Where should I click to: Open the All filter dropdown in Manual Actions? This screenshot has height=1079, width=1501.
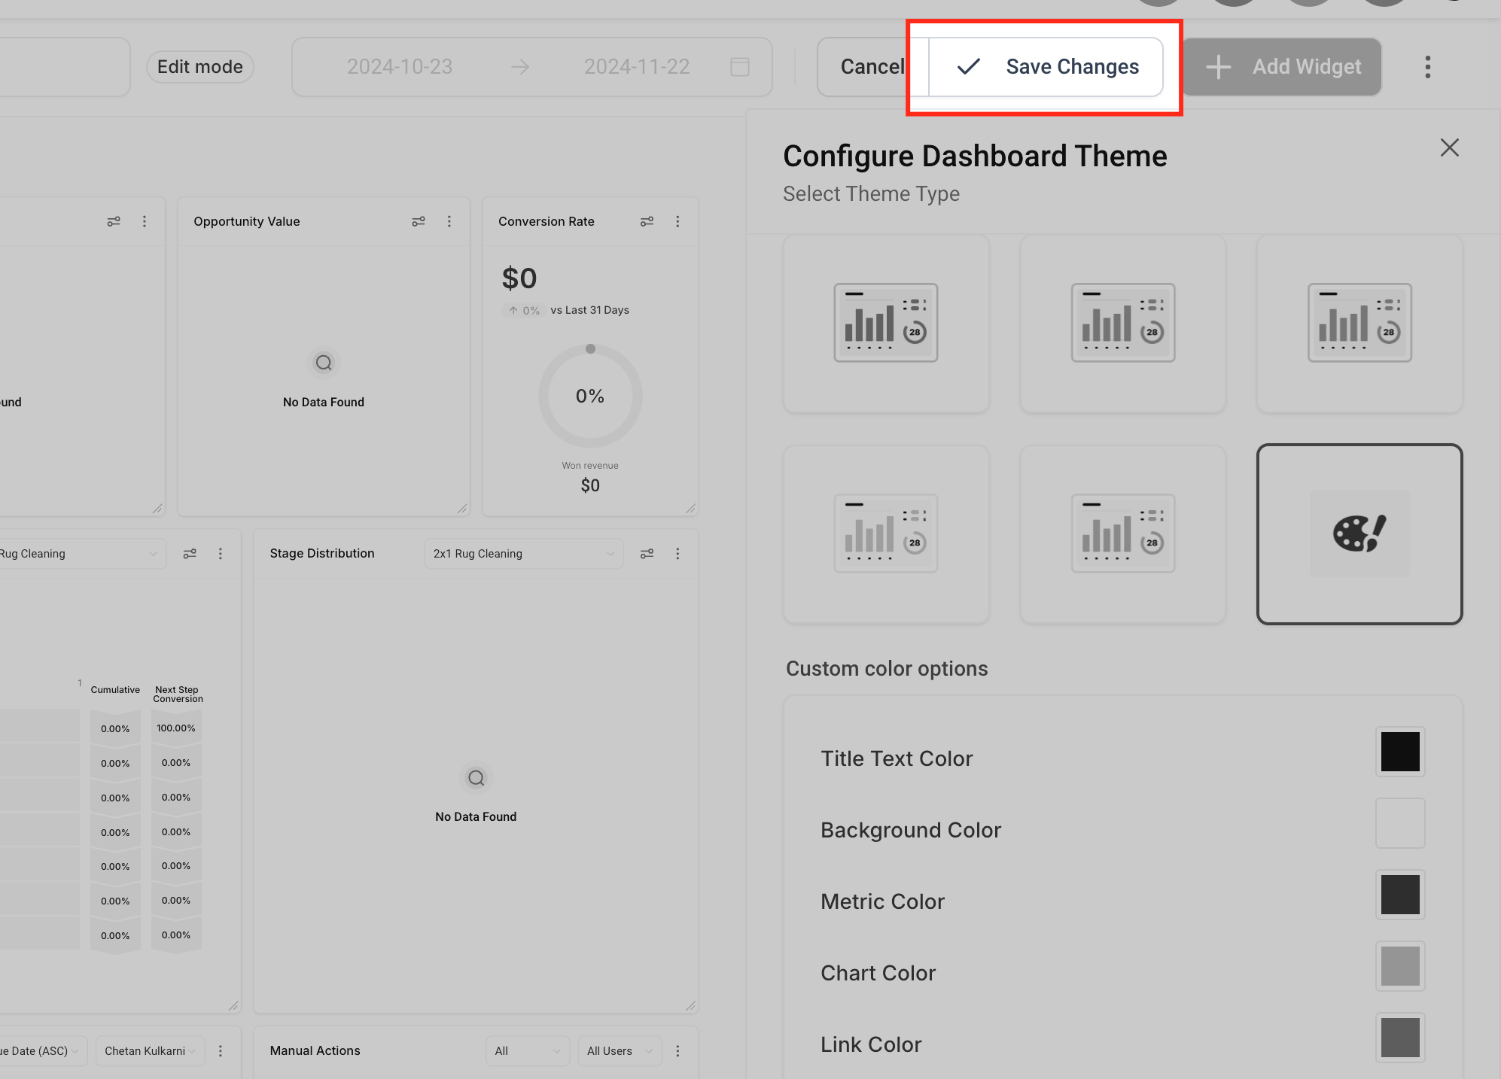[527, 1051]
